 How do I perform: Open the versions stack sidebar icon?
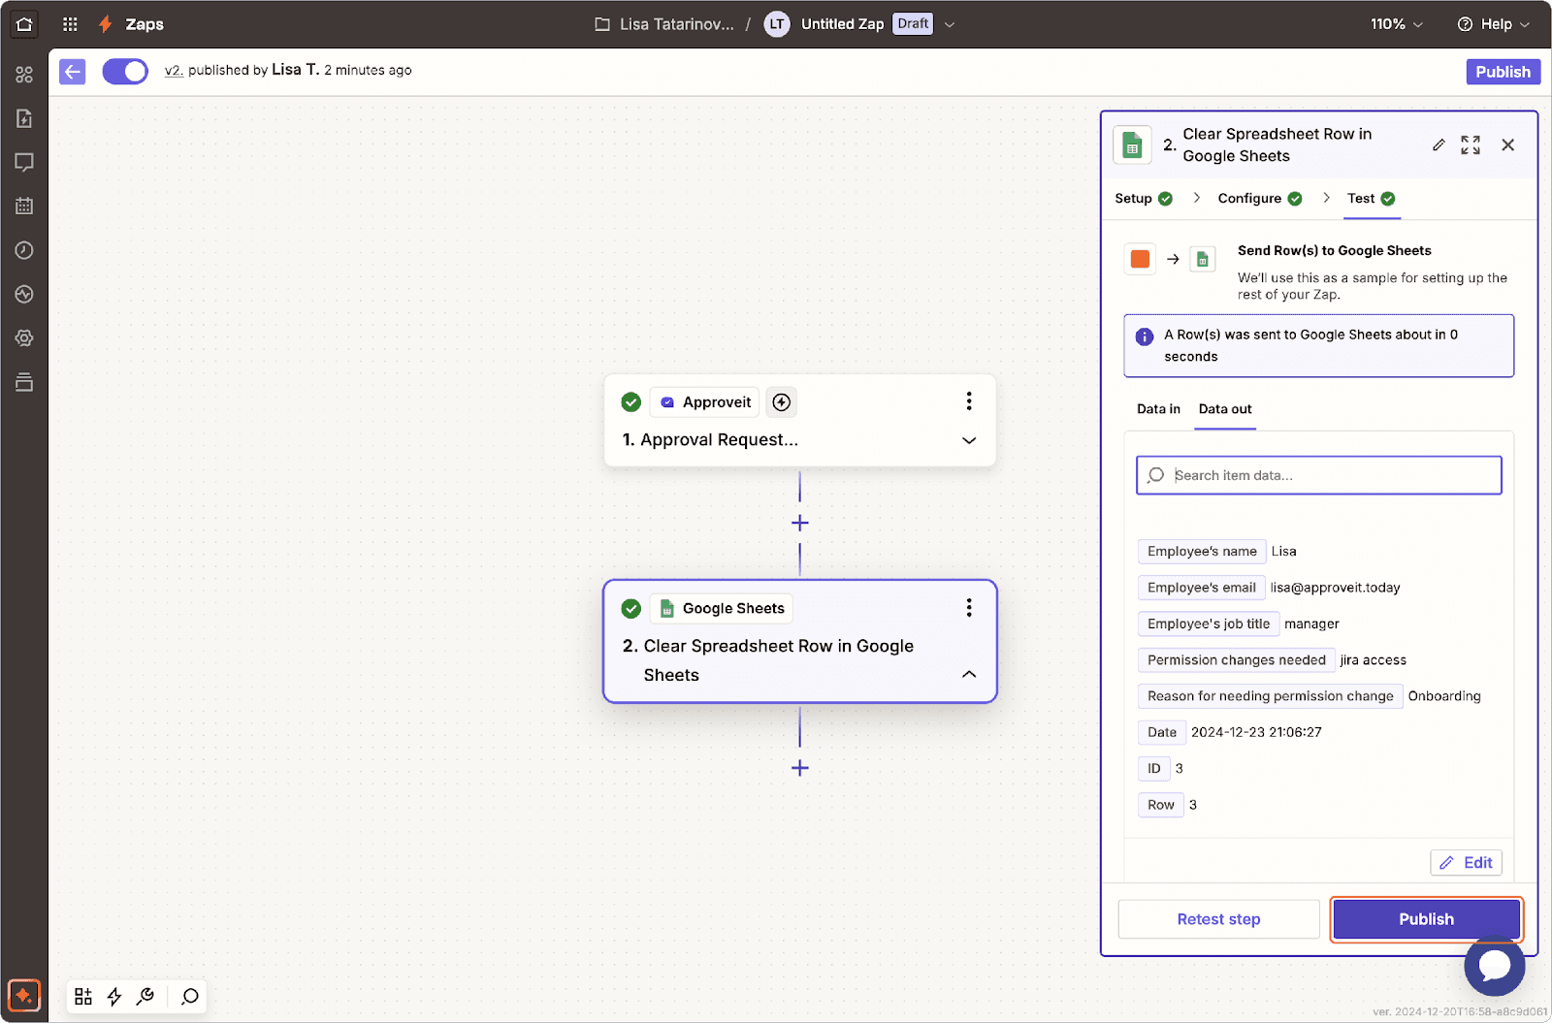[x=24, y=382]
